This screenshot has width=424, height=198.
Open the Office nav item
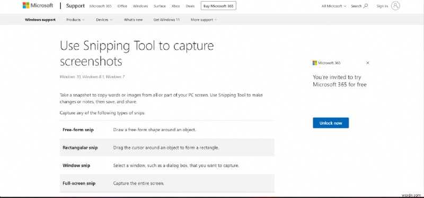[122, 6]
